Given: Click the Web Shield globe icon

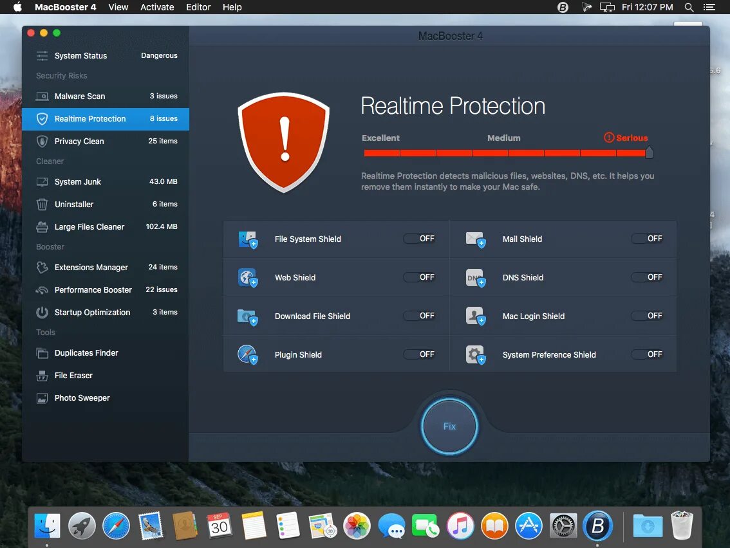Looking at the screenshot, I should click(248, 279).
